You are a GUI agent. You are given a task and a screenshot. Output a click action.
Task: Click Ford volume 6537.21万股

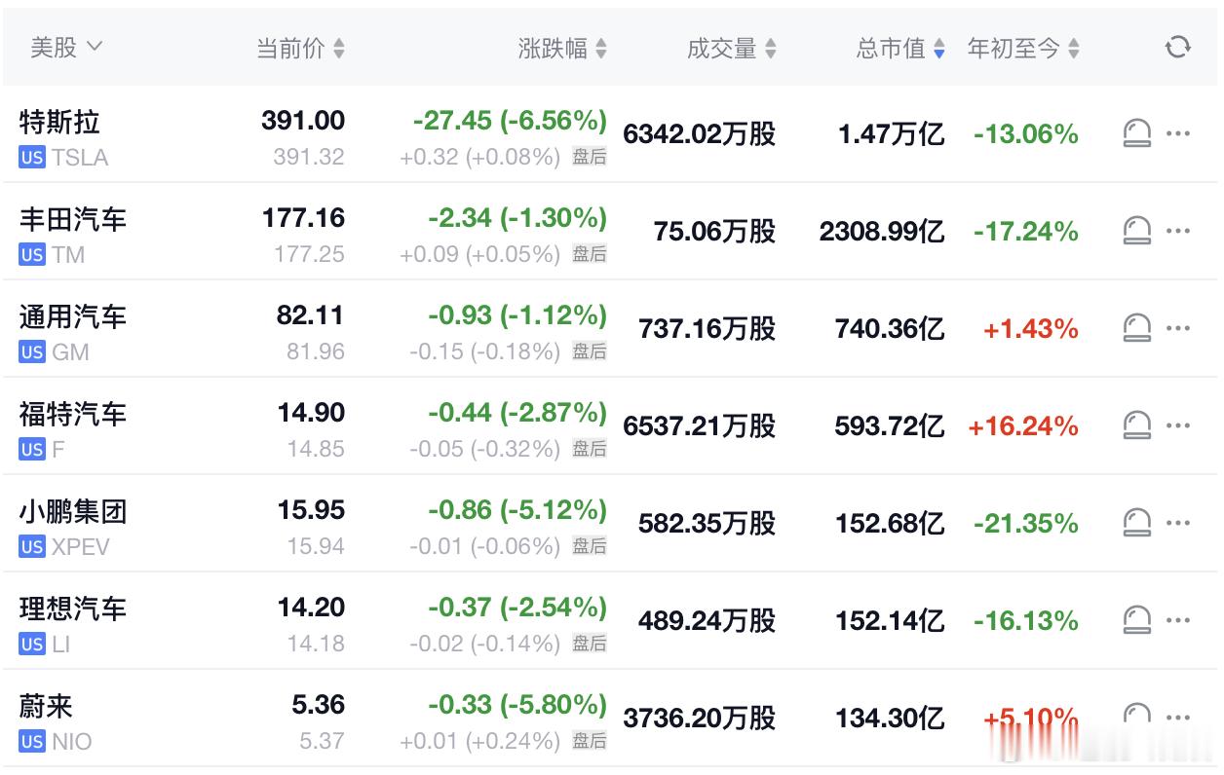[x=700, y=426]
